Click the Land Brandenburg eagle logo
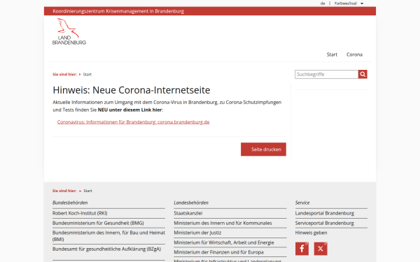This screenshot has height=262, width=420. point(69,31)
